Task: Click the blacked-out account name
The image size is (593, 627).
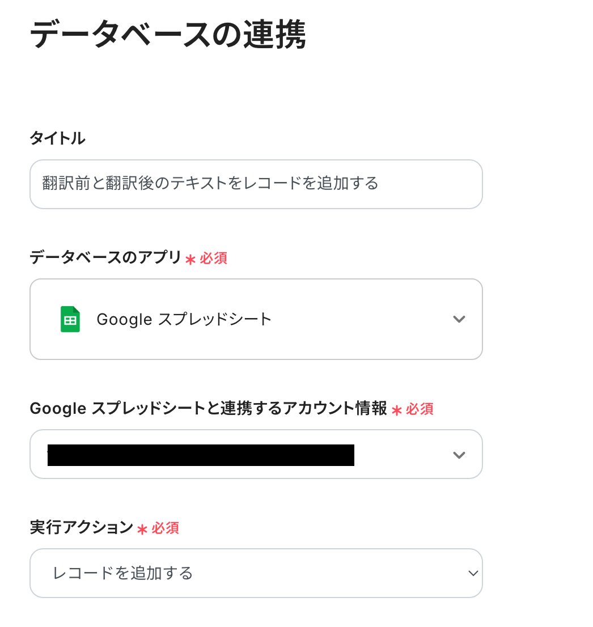Action: pos(201,455)
